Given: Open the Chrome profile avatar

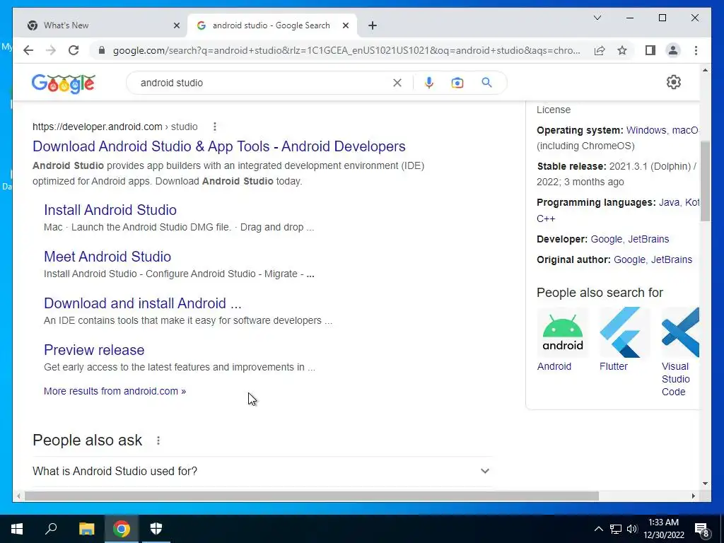Looking at the screenshot, I should tap(673, 50).
